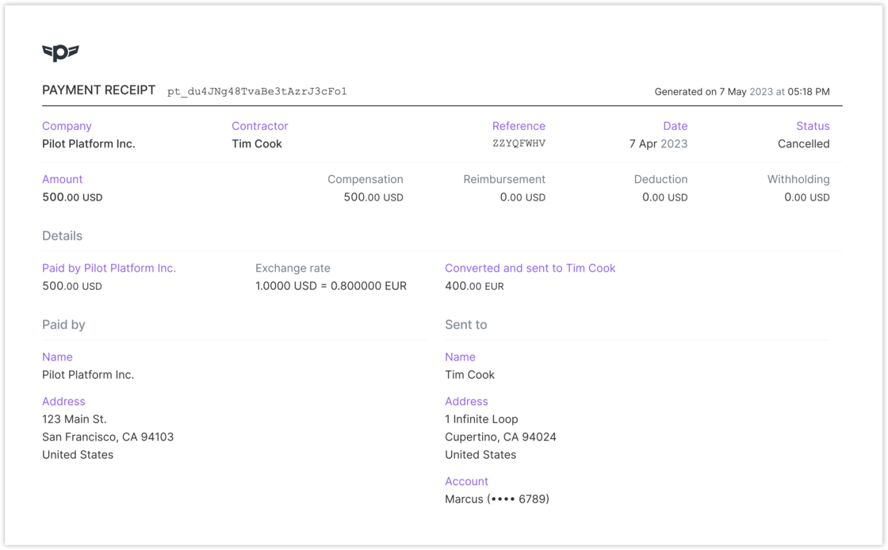Click the Paid by Pilot Platform Inc. label
Screen dimensions: 888x550
109,268
